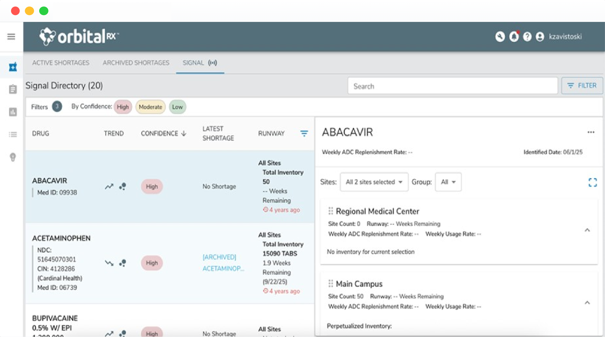
Task: Toggle the High confidence filter chip
Action: pos(123,107)
